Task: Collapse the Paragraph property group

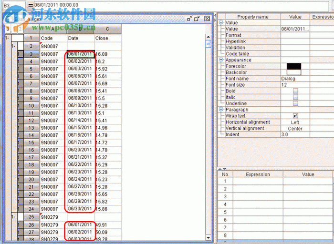Action: pos(221,109)
